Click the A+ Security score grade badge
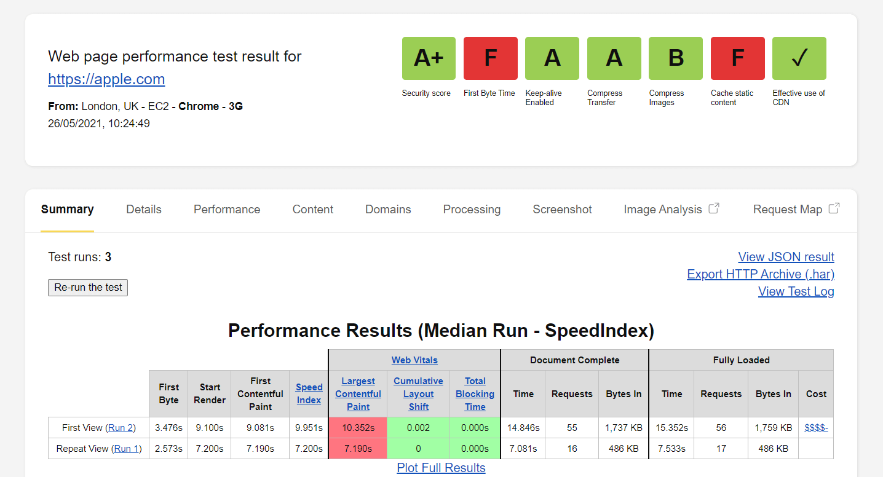Image resolution: width=883 pixels, height=477 pixels. [429, 58]
